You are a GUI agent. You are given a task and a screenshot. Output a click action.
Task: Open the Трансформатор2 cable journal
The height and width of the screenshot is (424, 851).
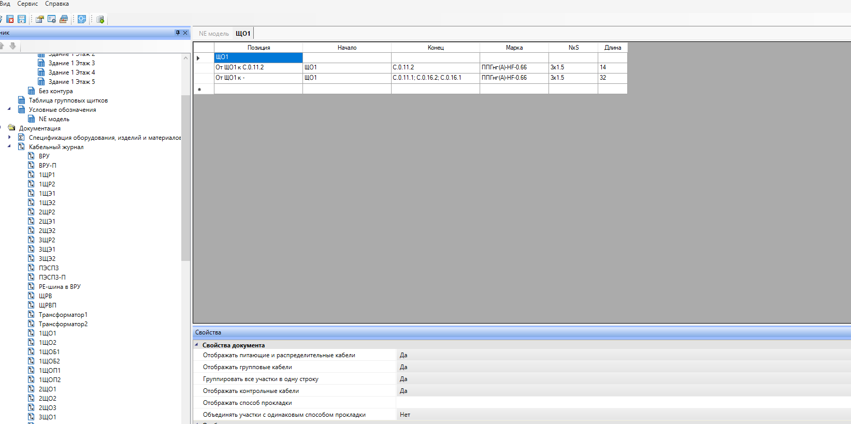(63, 324)
